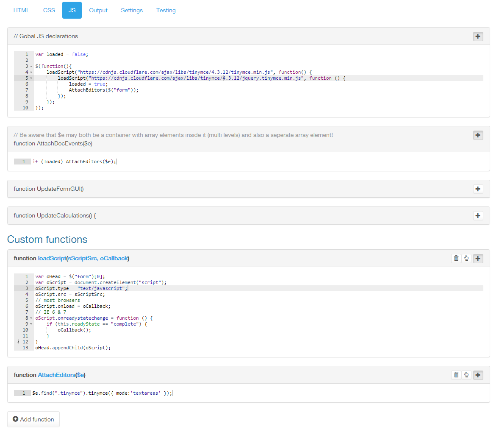
Task: Place cursor in 'var loaded = false;' line
Action: click(x=62, y=55)
